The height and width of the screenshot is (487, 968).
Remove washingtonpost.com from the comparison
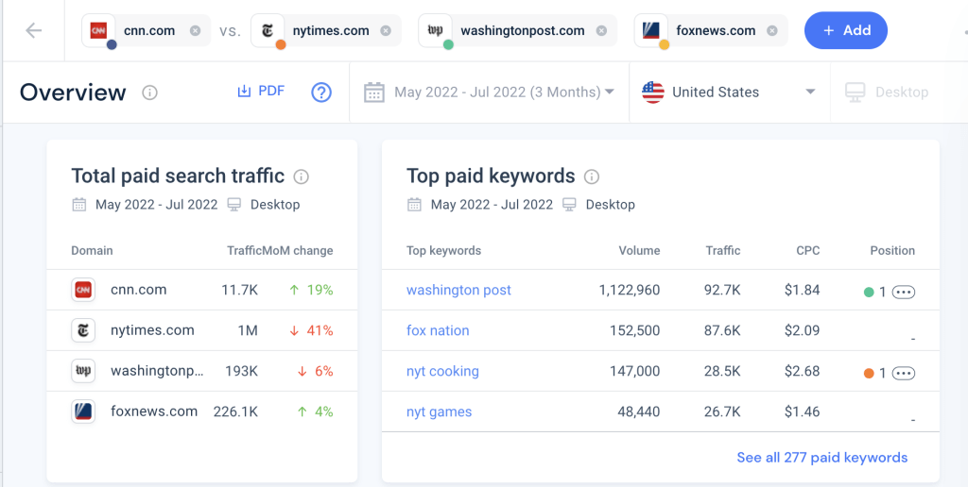(x=600, y=30)
